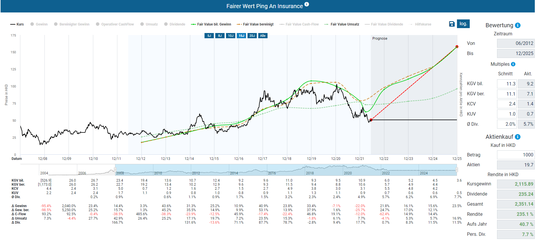538x241 pixels.
Task: Open info icon next to Fairer Wert title
Action: coord(307,4)
